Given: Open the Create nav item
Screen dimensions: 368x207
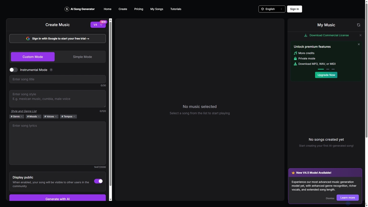Looking at the screenshot, I should pyautogui.click(x=123, y=9).
